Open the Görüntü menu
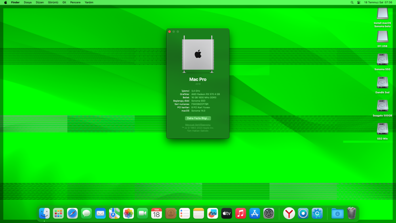The image size is (396, 223). coord(53,2)
